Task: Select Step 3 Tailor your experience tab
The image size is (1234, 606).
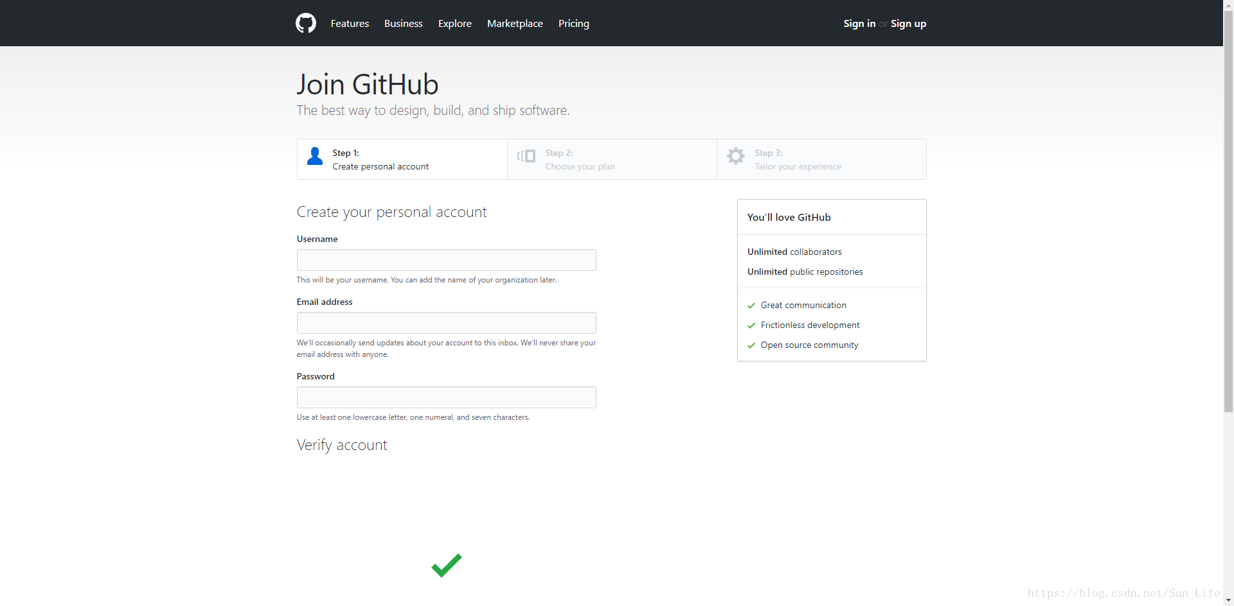Action: click(x=821, y=159)
